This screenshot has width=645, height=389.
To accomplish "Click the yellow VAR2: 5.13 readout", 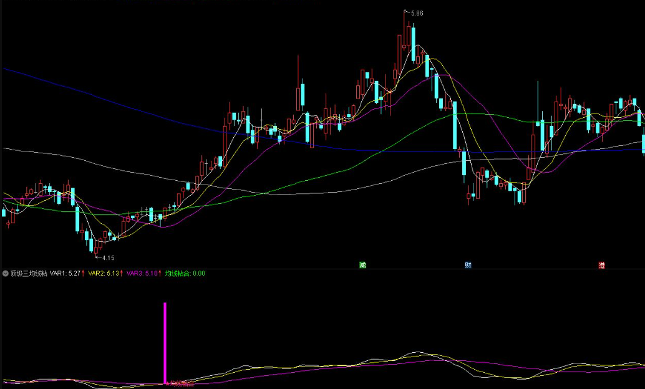I will pos(104,274).
